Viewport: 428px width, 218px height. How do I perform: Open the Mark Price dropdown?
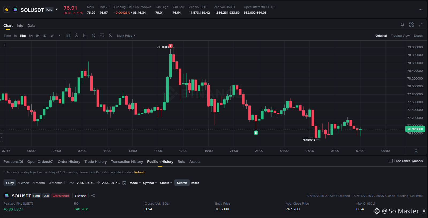click(x=126, y=36)
